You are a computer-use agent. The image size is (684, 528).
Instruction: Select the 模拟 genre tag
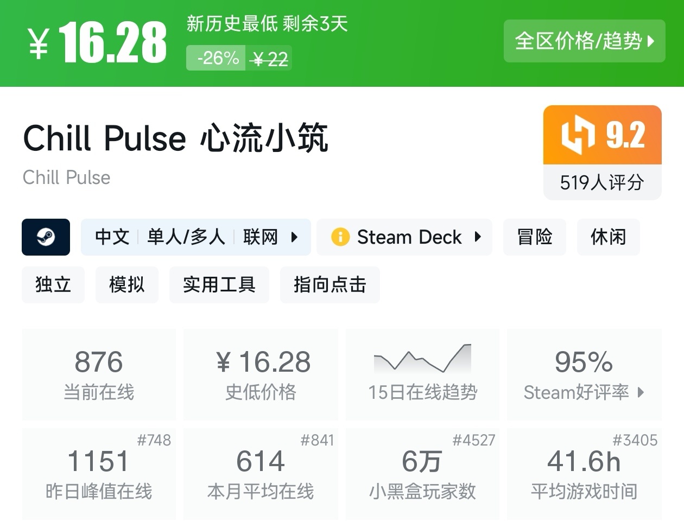tap(126, 285)
